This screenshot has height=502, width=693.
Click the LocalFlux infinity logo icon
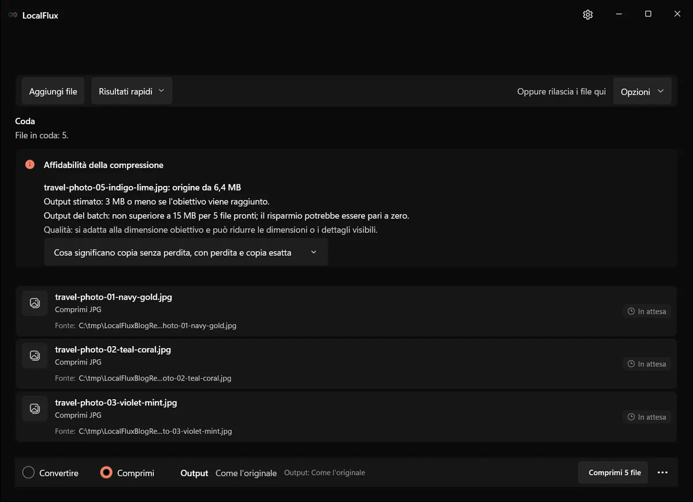(13, 16)
